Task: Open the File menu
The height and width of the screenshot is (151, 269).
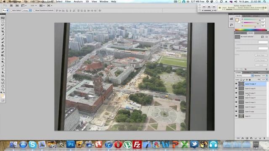Action: point(26,2)
